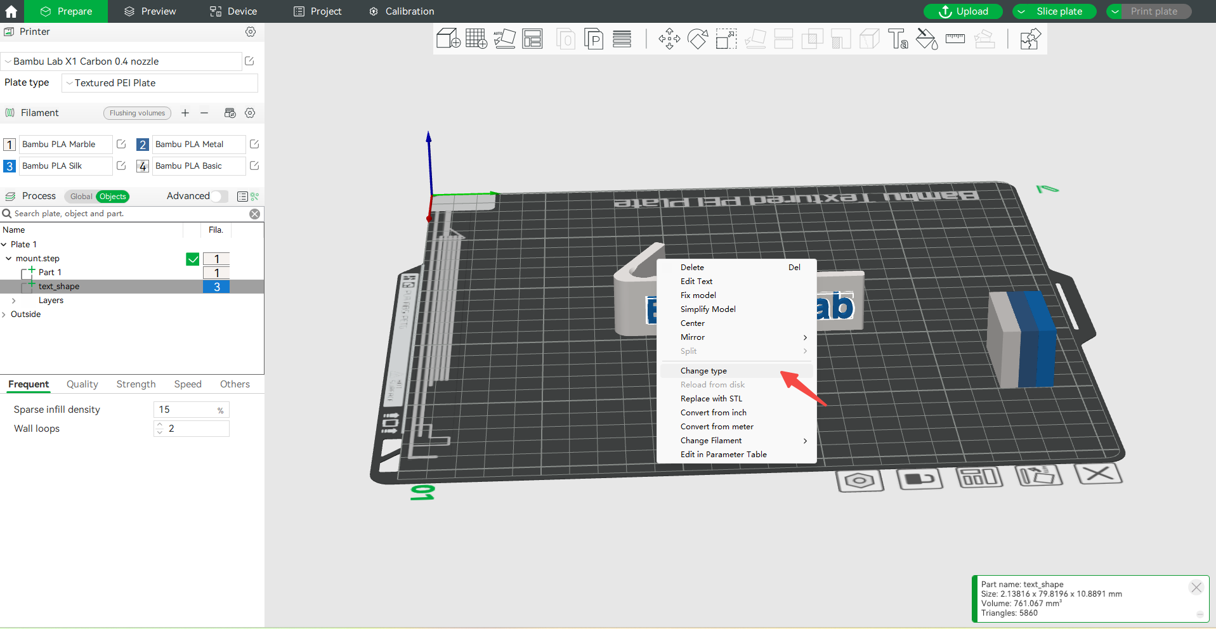Viewport: 1216px width, 629px height.
Task: Edit the Bambu PLA Marble filament preset
Action: click(x=121, y=144)
